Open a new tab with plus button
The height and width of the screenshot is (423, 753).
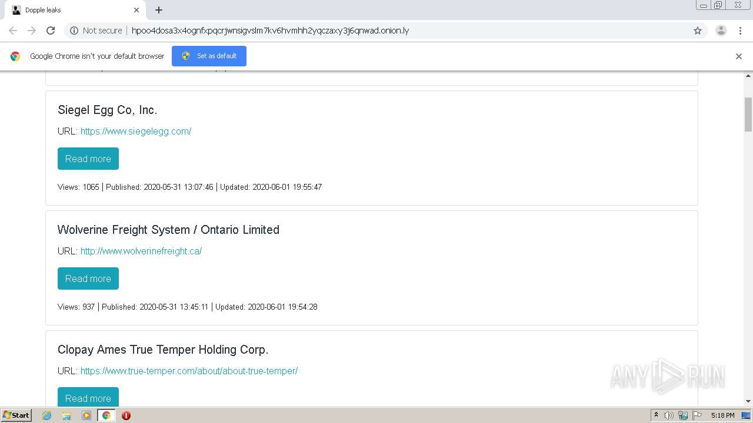(159, 10)
